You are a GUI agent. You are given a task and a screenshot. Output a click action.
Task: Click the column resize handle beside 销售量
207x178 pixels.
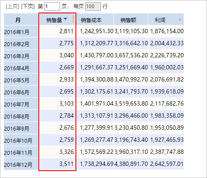(73, 19)
